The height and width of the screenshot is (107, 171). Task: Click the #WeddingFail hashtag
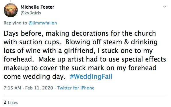click(91, 77)
